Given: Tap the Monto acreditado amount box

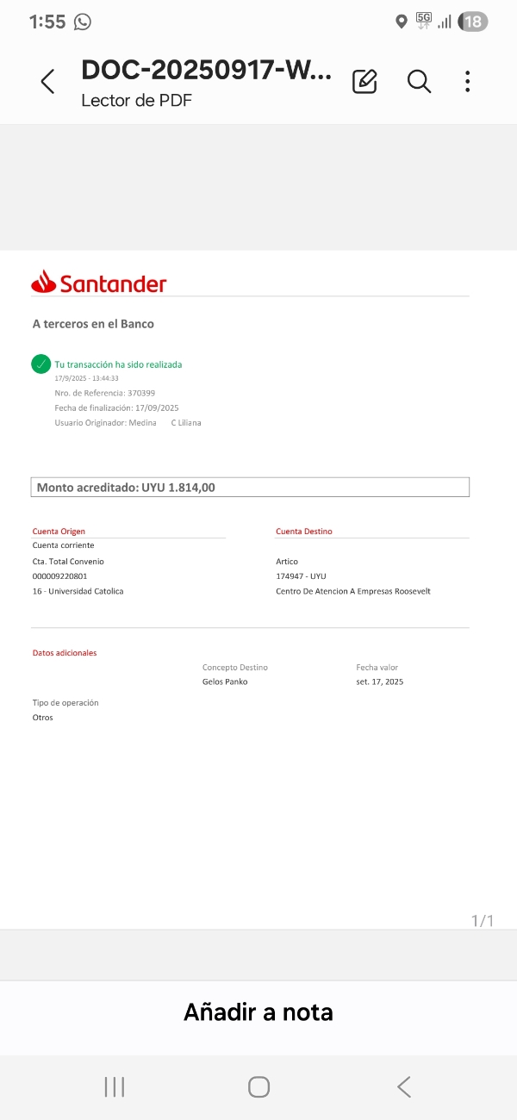Looking at the screenshot, I should pos(250,488).
